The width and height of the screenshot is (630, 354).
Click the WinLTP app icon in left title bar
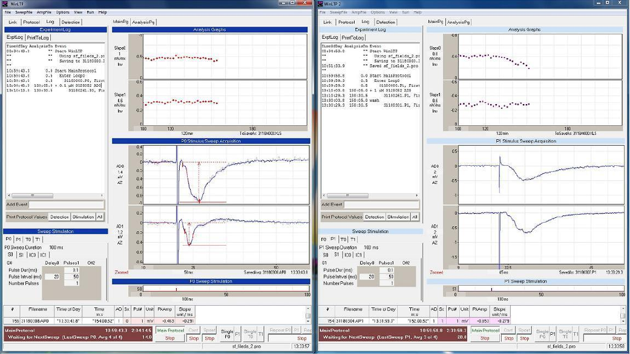[4, 4]
